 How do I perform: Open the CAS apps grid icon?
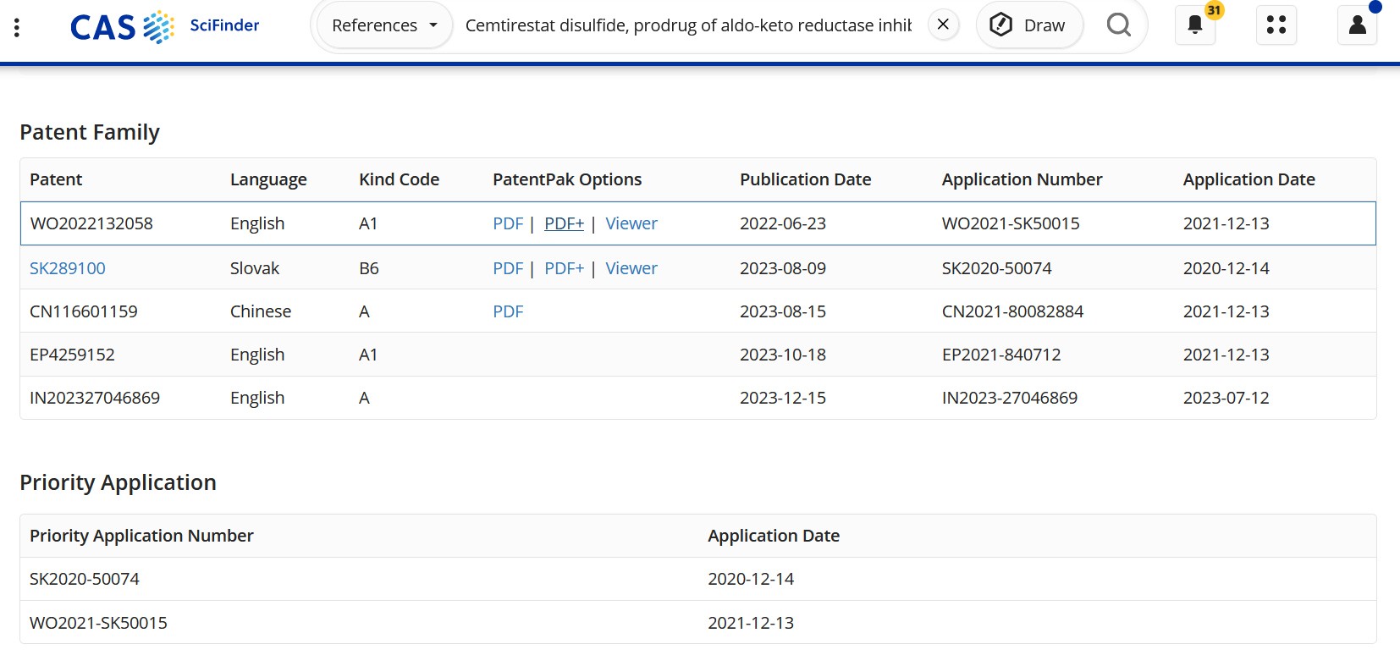pos(1276,25)
